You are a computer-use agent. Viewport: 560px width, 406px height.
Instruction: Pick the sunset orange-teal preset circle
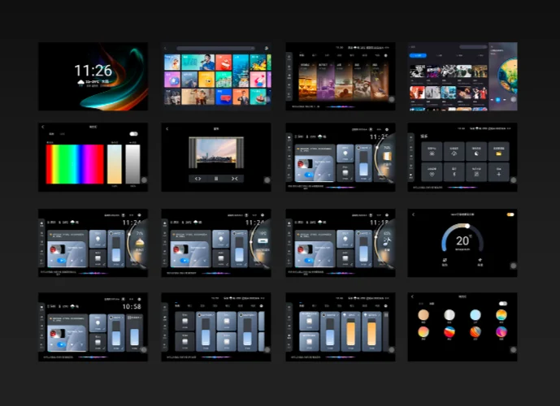point(501,315)
